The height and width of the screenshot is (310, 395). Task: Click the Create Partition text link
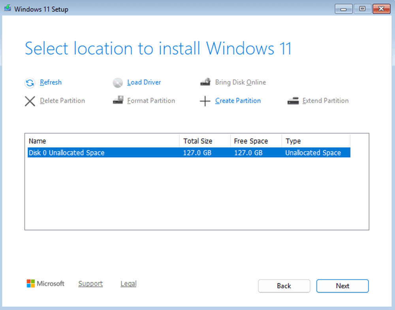238,101
